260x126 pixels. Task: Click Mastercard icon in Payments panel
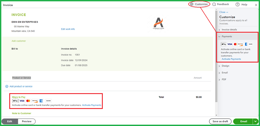click(x=235, y=44)
